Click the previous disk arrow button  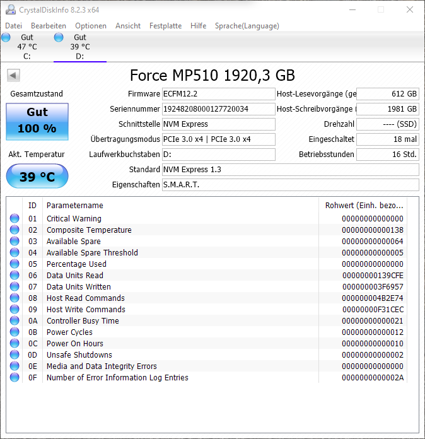click(13, 75)
